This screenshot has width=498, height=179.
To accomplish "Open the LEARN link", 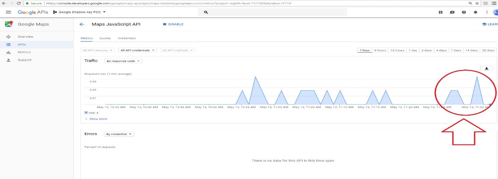I will tap(490, 24).
